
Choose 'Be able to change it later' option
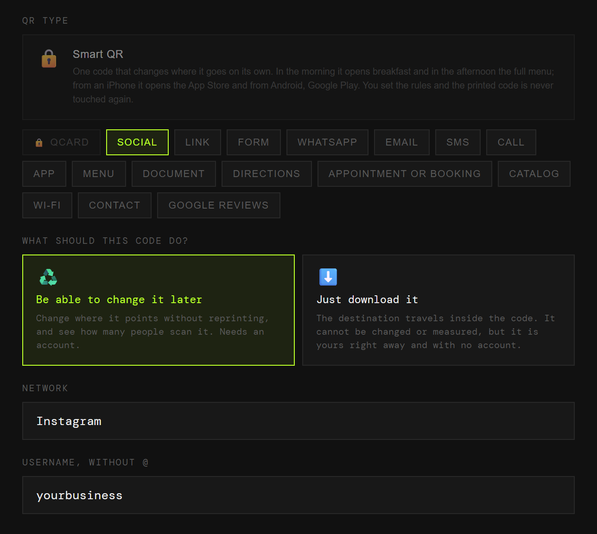[159, 310]
